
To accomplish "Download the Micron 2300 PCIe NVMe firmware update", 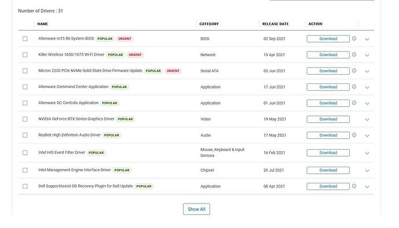I will click(x=328, y=71).
